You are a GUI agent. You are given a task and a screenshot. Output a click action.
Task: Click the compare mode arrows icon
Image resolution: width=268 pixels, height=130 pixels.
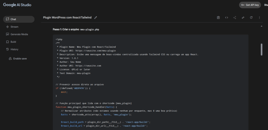click(243, 18)
